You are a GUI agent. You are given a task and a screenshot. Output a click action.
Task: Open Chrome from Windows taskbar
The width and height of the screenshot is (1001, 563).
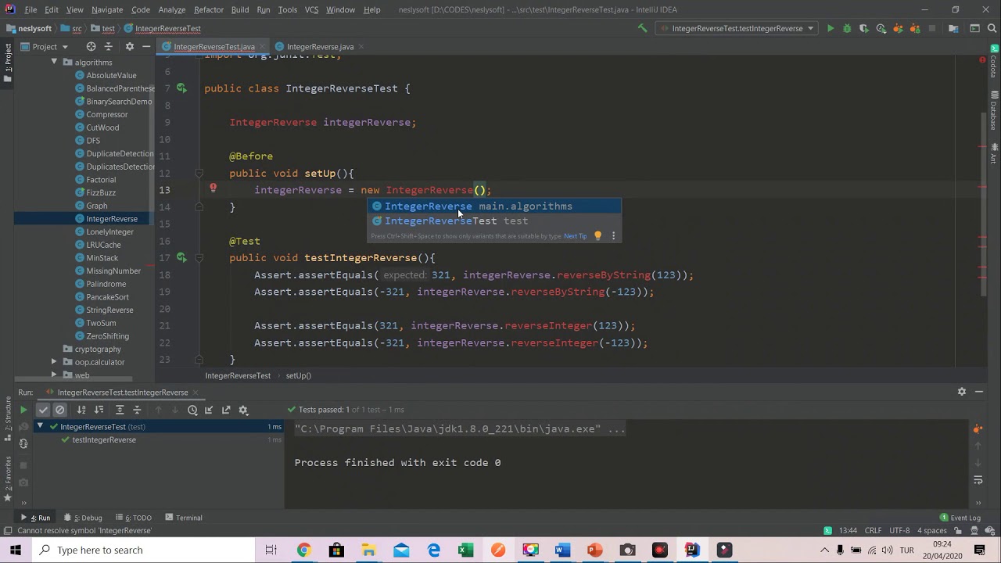click(303, 550)
